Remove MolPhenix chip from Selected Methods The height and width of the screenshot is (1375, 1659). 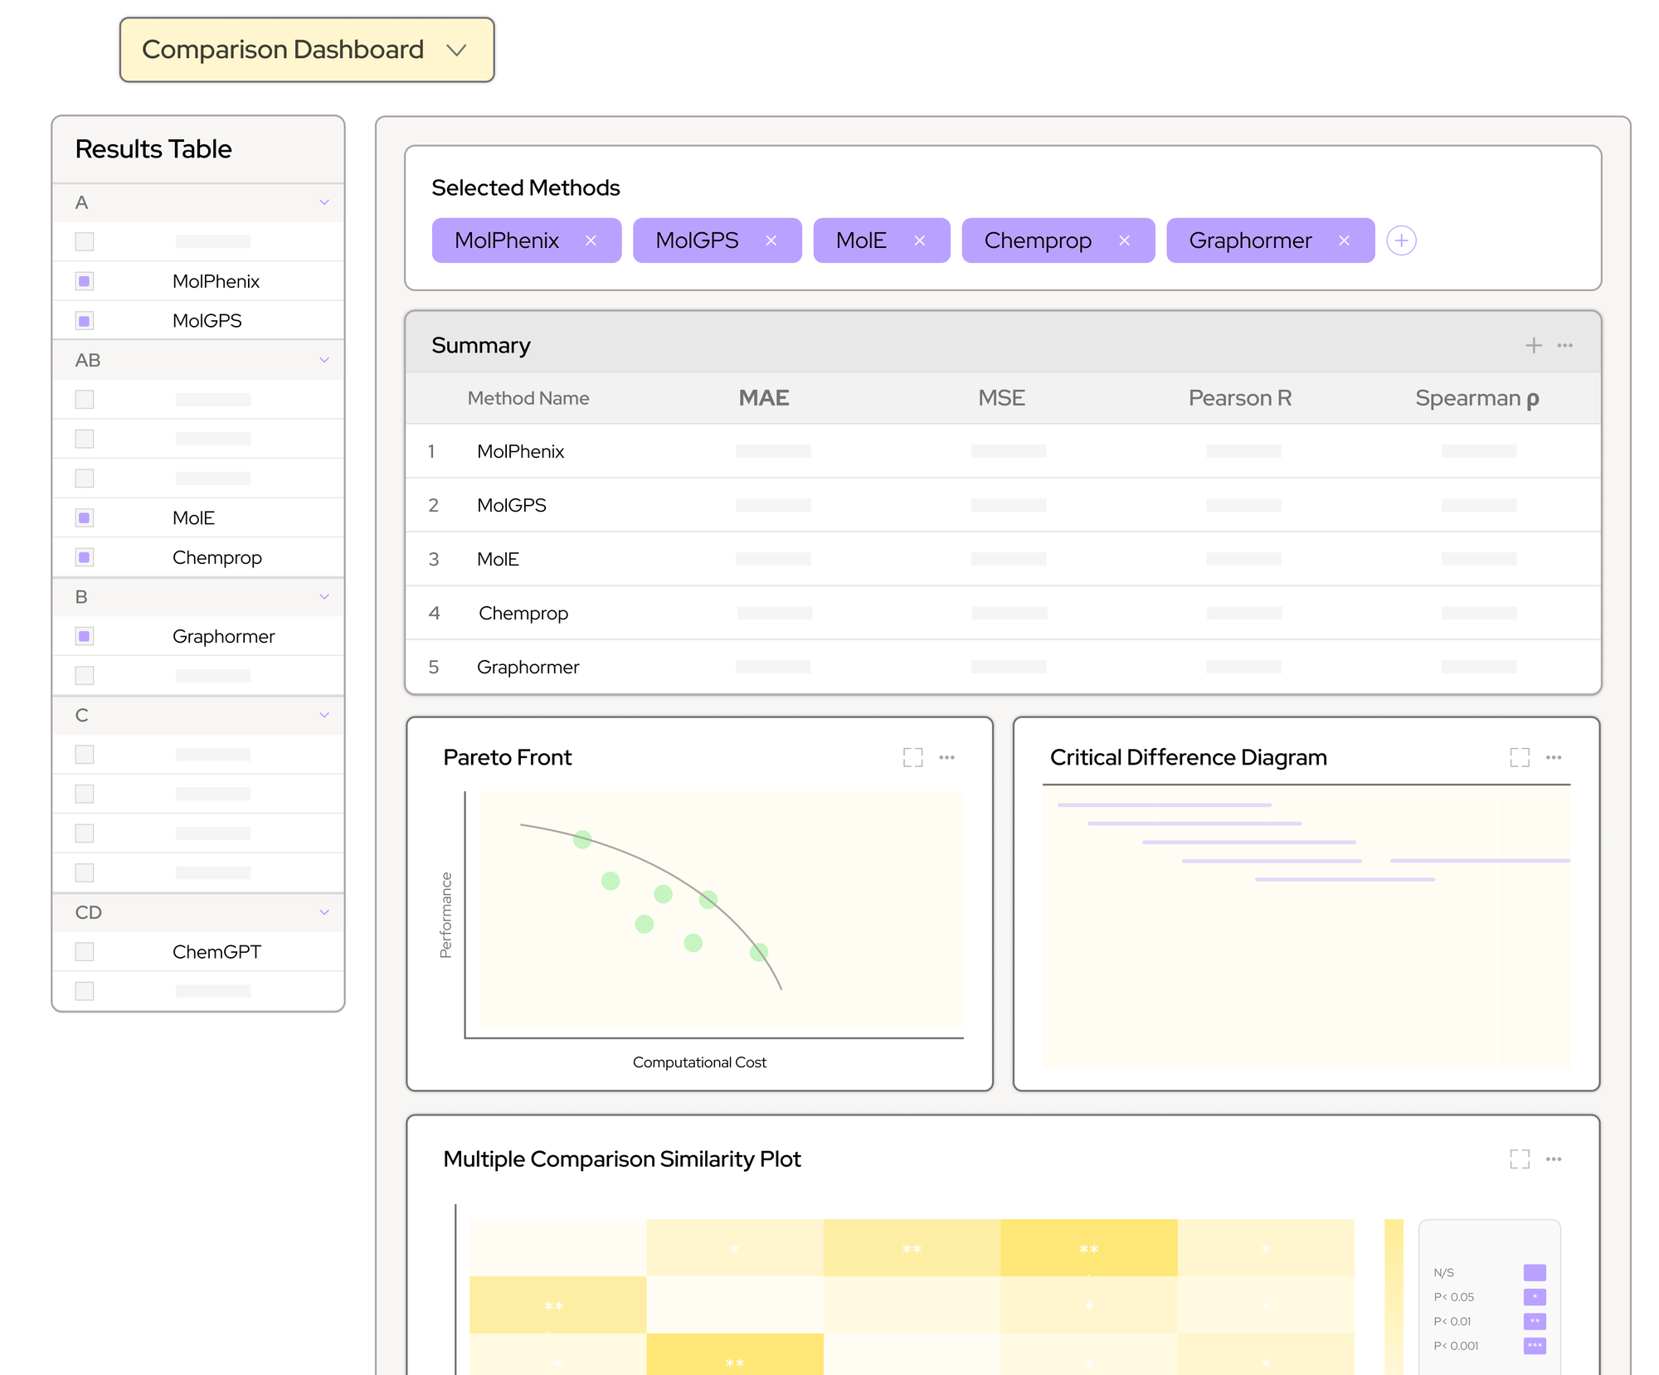(591, 241)
